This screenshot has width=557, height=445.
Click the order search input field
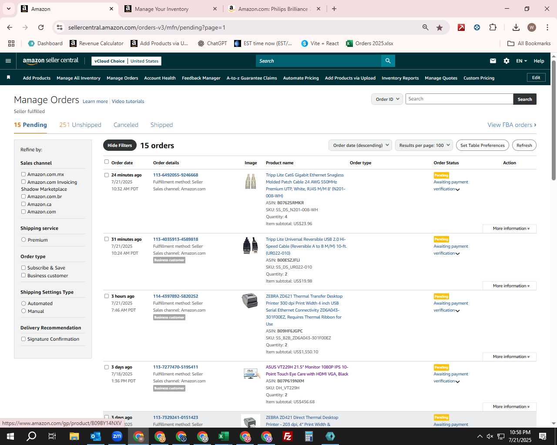(x=459, y=99)
